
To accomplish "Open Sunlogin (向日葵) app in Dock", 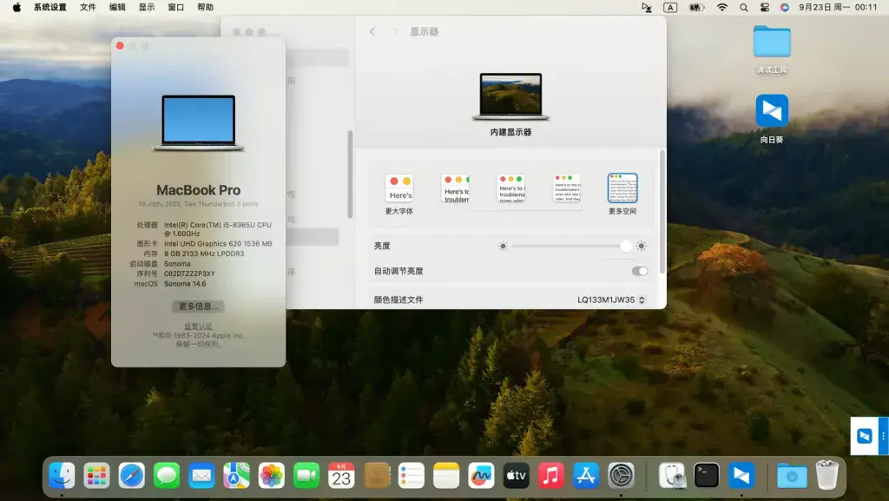I will click(741, 475).
